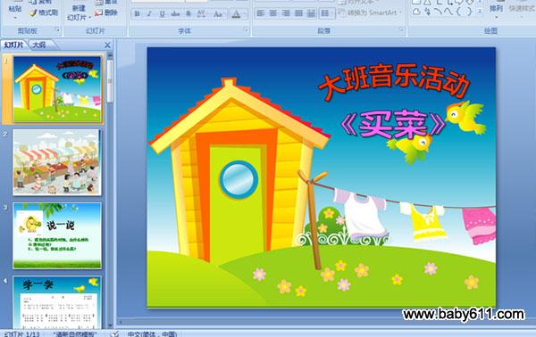536x337 pixels.
Task: Switch to the Slides (幻灯片) tab
Action: (x=14, y=45)
